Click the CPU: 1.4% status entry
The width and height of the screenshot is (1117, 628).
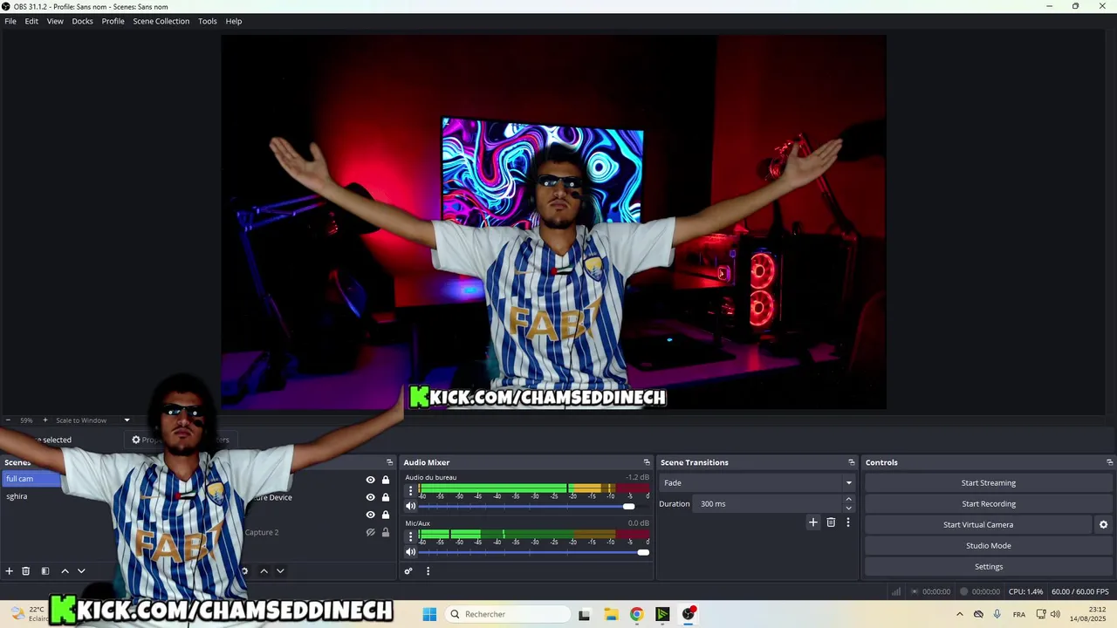[1025, 591]
